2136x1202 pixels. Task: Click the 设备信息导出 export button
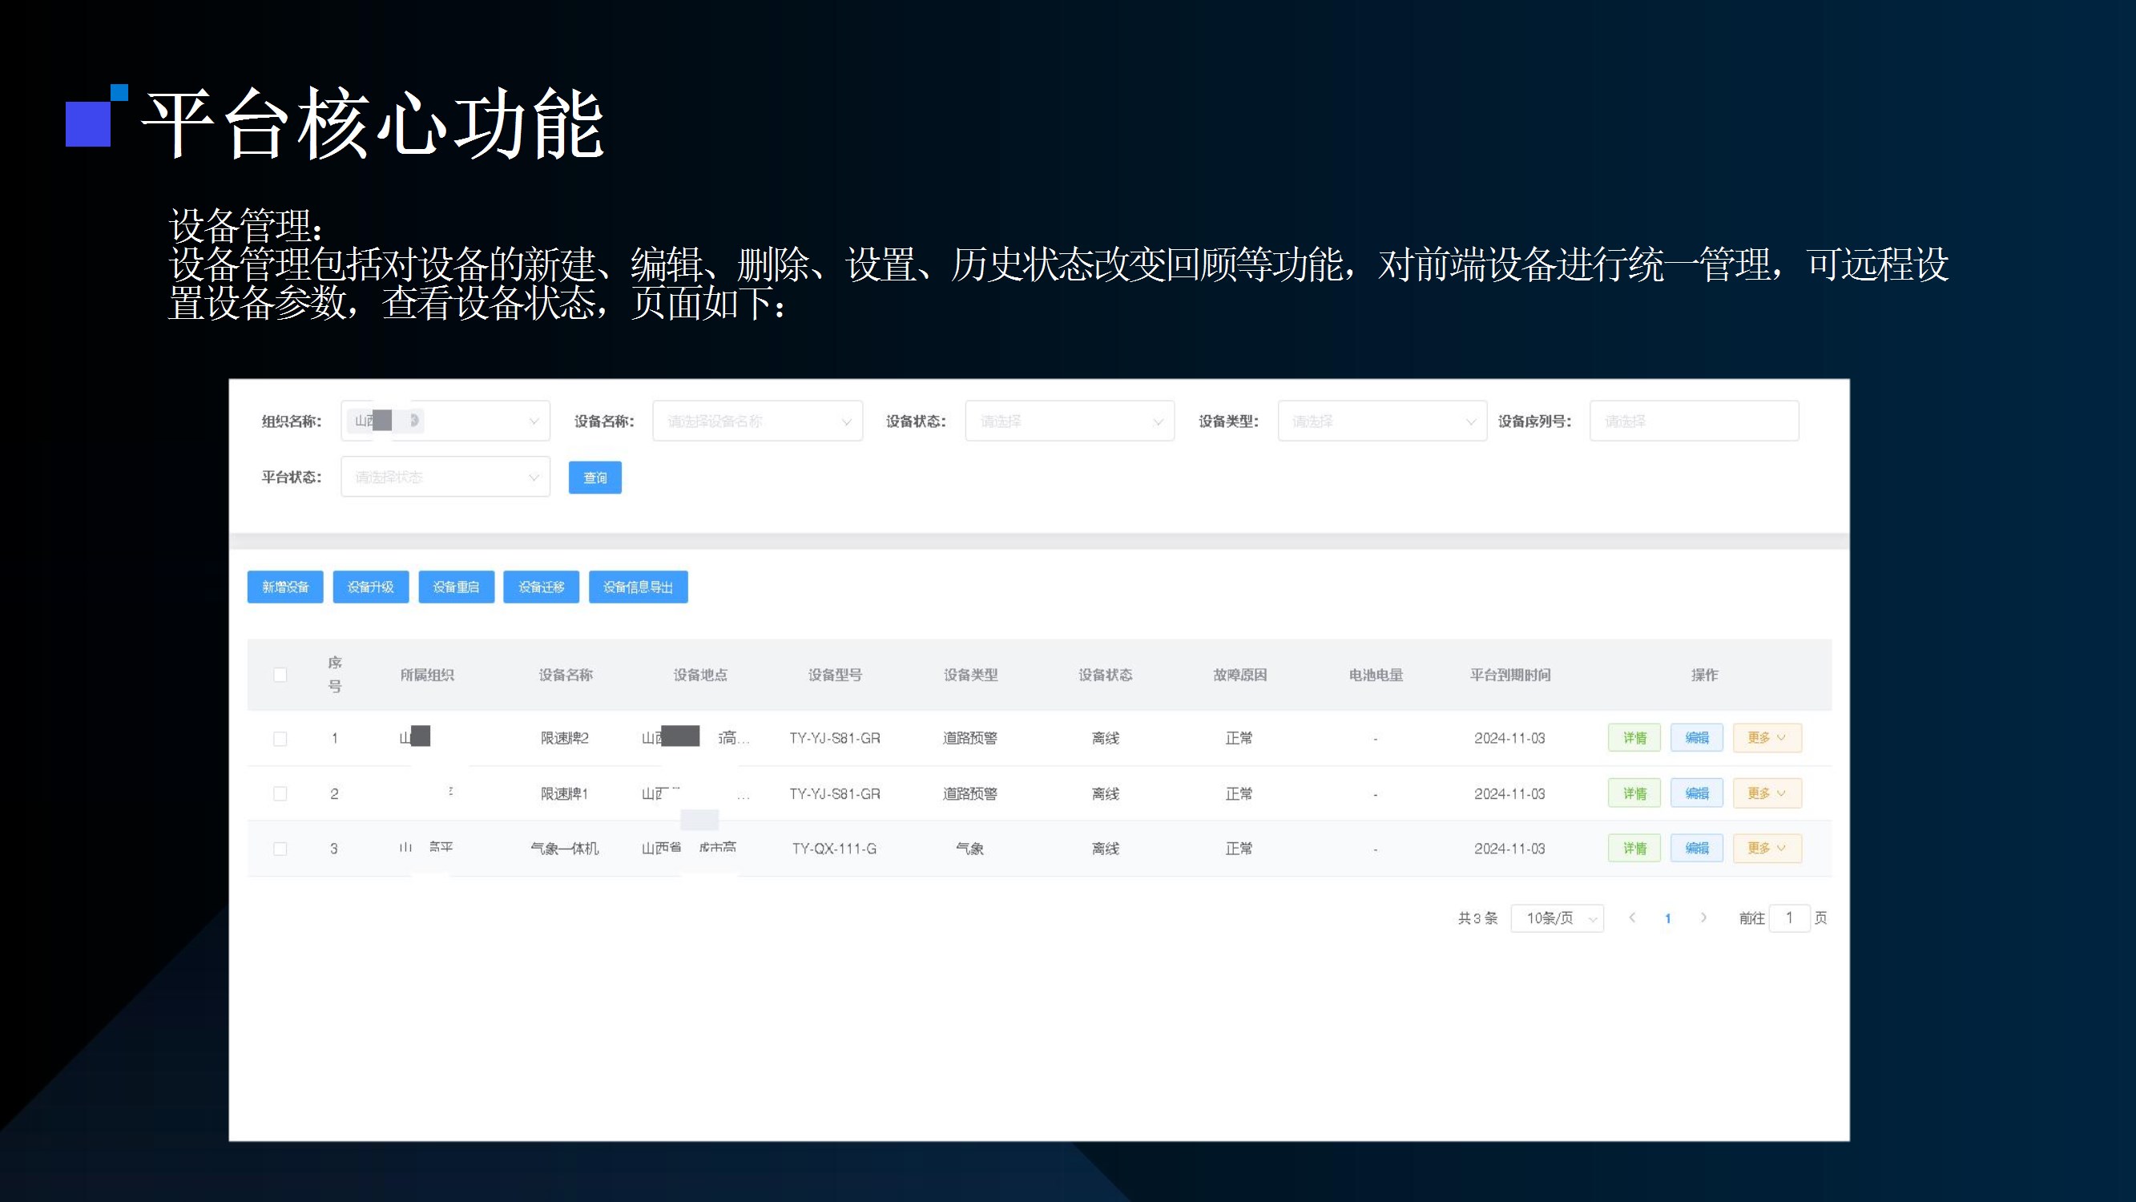(x=638, y=587)
